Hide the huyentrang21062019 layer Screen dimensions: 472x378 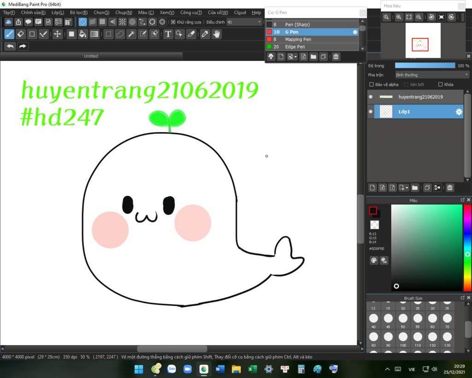[371, 97]
